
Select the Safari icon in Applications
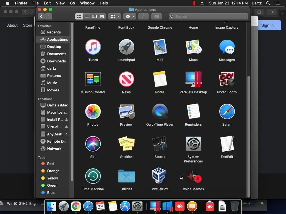pos(227,111)
